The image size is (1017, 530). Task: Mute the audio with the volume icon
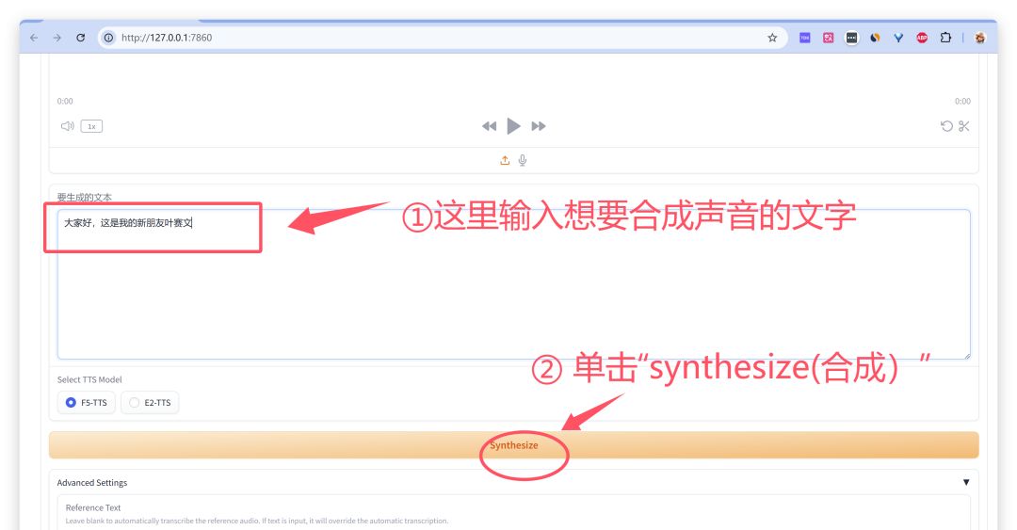68,126
